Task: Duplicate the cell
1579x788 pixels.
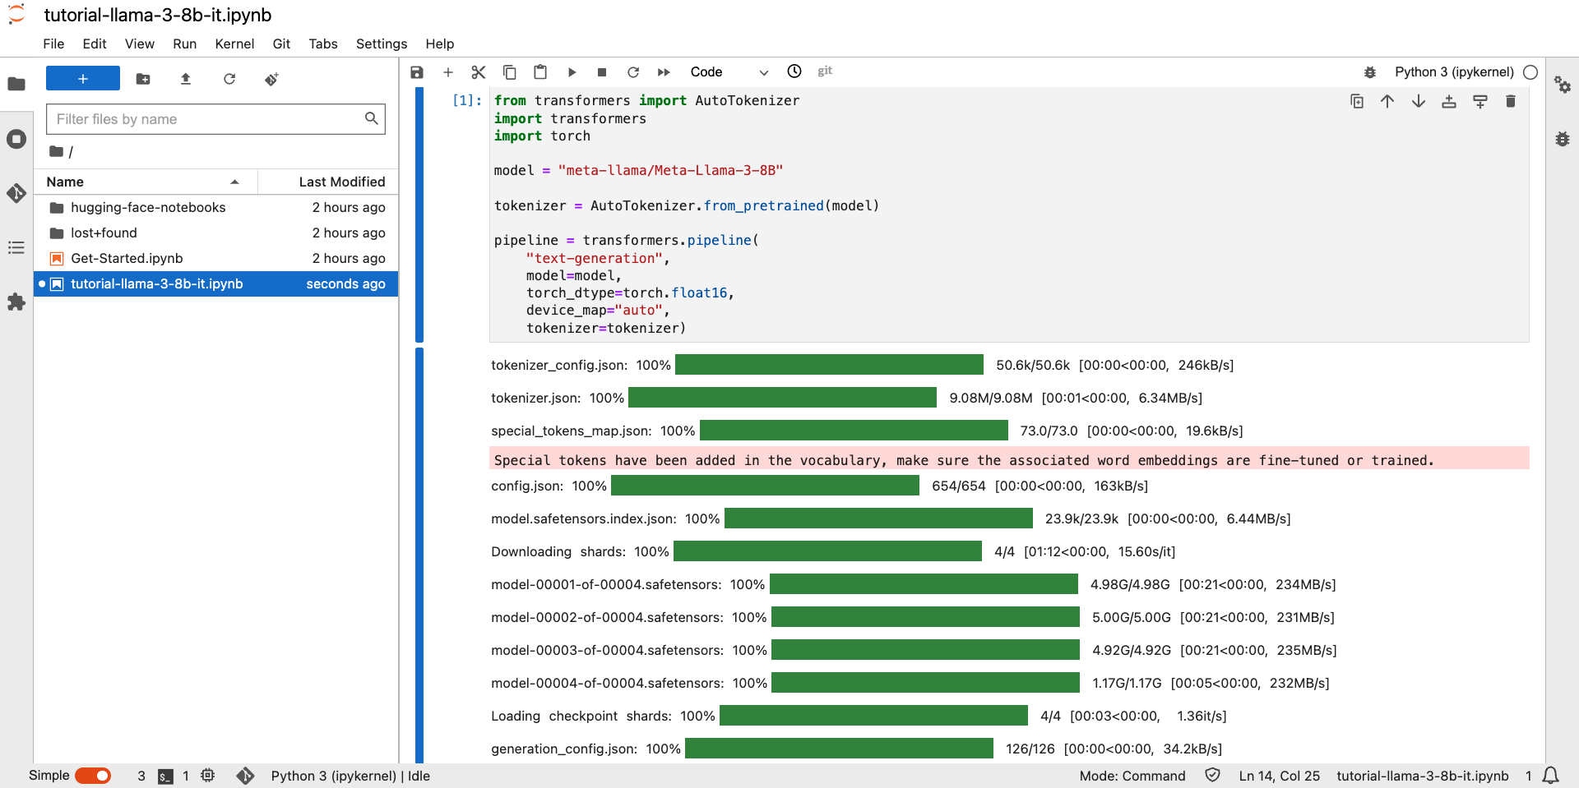Action: [x=1357, y=101]
